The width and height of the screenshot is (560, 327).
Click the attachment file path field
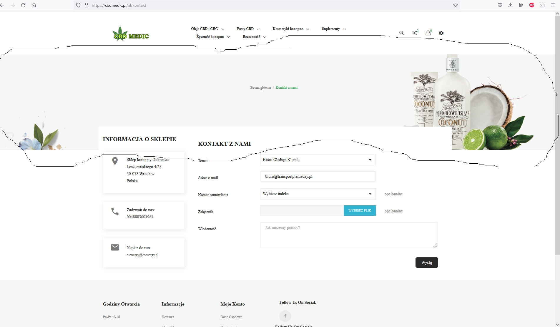point(302,211)
